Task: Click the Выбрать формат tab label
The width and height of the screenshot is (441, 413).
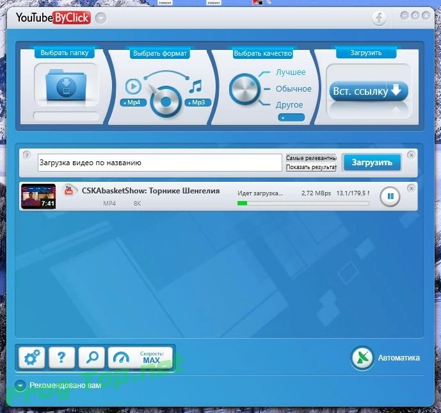Action: coord(160,53)
